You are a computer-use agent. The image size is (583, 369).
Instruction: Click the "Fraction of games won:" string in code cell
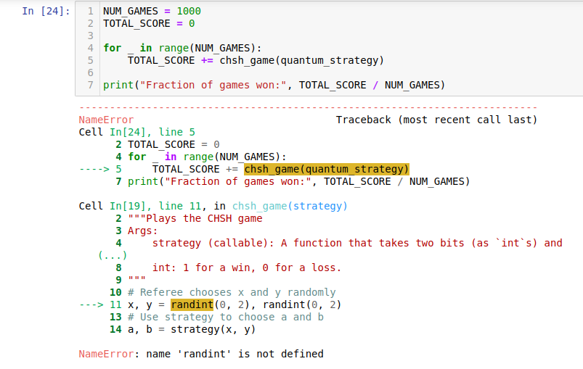216,85
